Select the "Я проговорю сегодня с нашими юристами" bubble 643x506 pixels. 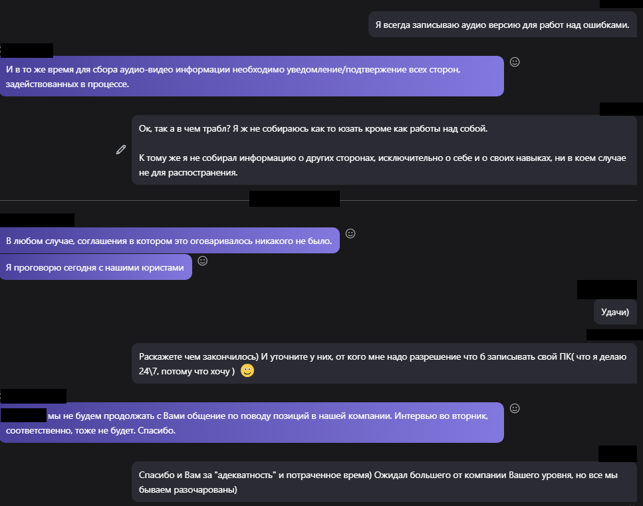coord(96,267)
